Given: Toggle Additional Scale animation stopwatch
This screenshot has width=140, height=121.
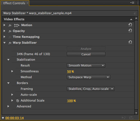Looking at the screenshot, I should pos(18,100).
